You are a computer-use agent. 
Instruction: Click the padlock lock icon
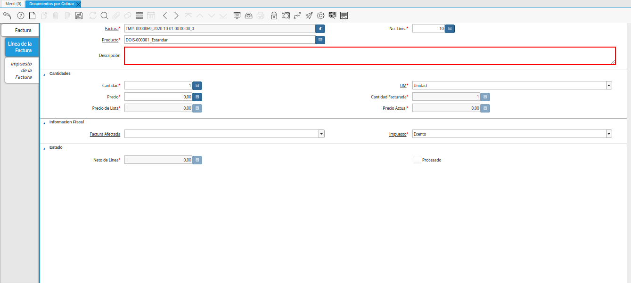click(274, 16)
